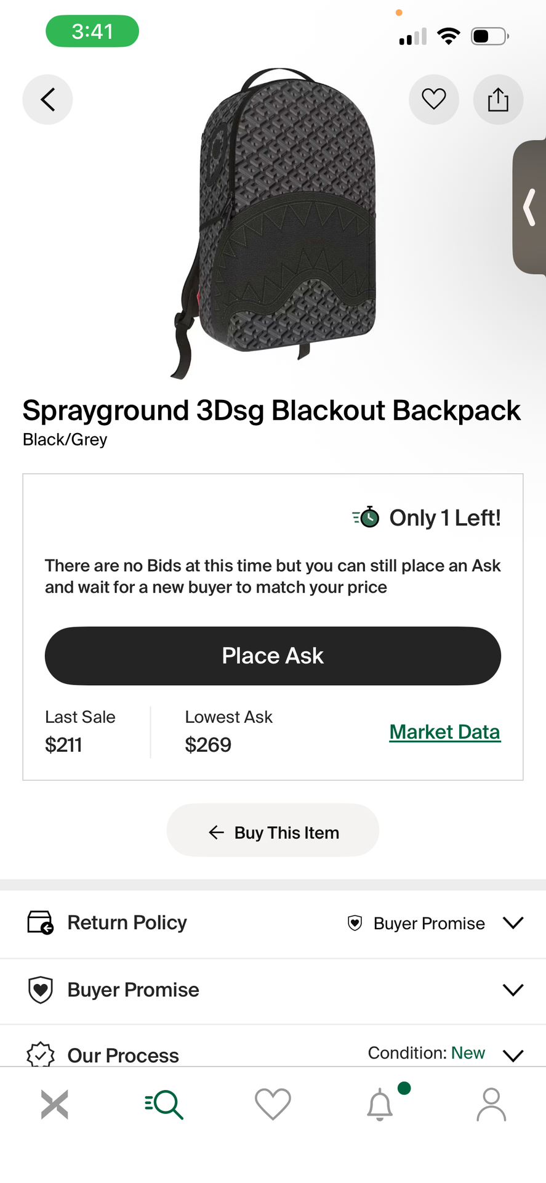Open the Market Data link
The image size is (546, 1183).
point(444,732)
